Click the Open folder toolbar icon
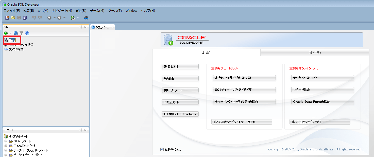Screen dimensions: 374x157 coord(13,18)
